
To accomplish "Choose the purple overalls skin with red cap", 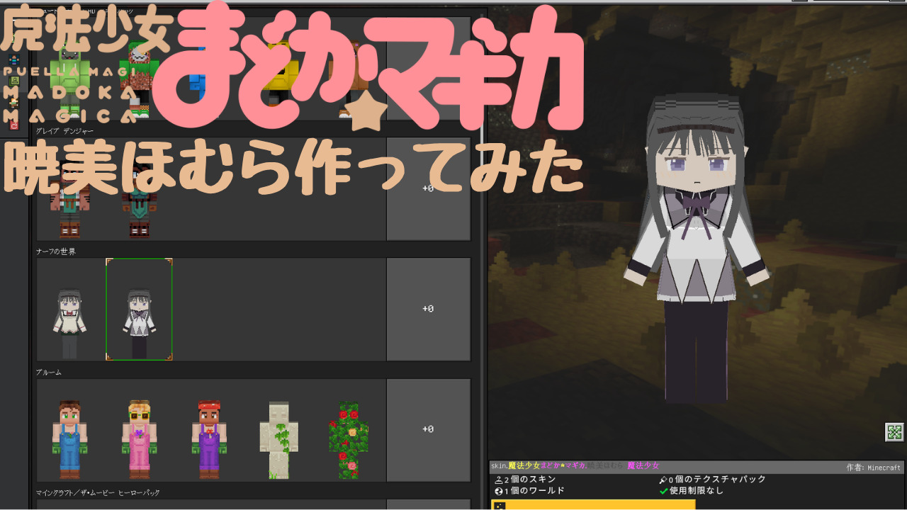I will [208, 440].
